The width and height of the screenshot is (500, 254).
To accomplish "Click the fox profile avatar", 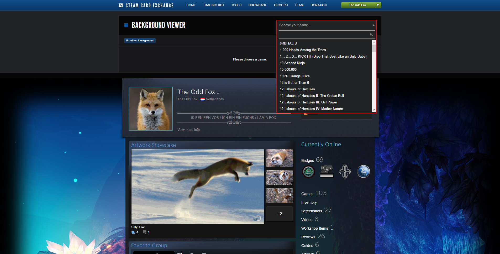I will pyautogui.click(x=151, y=109).
